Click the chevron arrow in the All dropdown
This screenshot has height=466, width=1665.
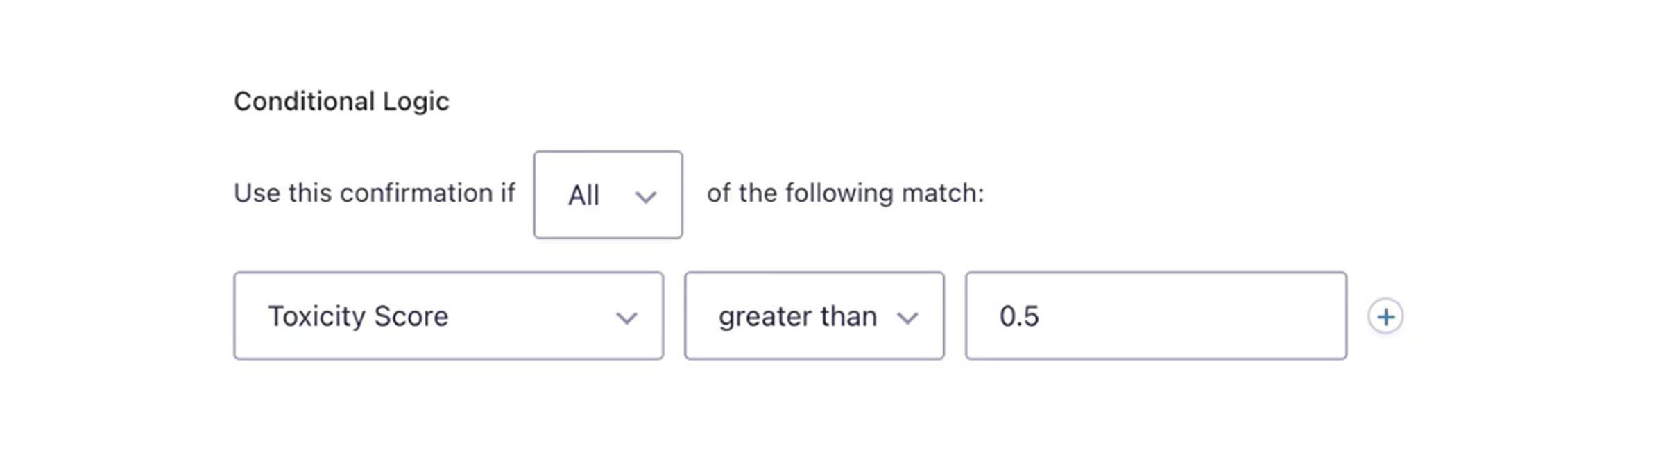pos(646,198)
